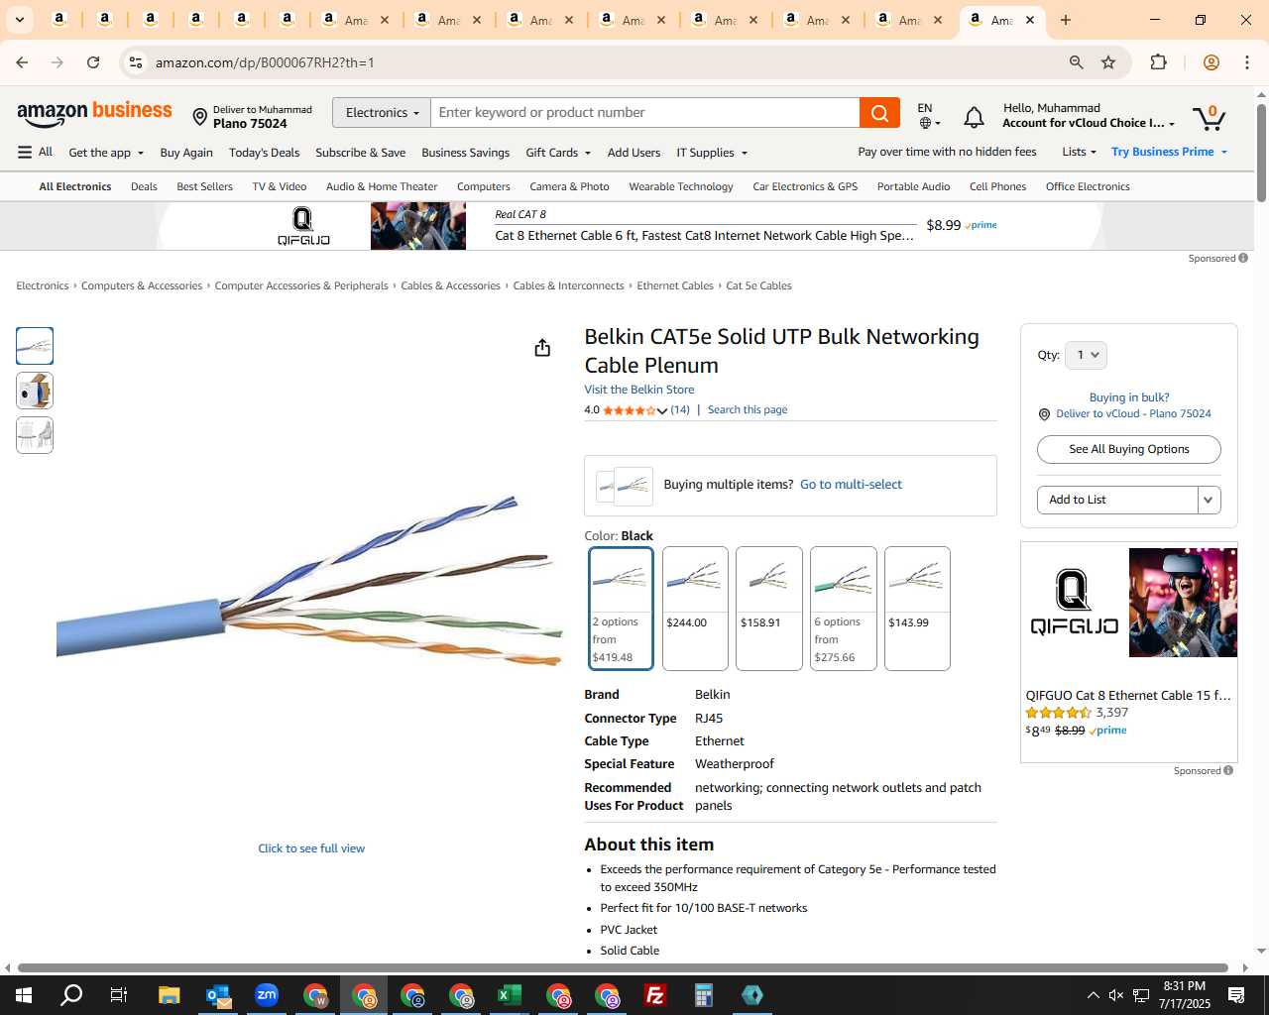The width and height of the screenshot is (1269, 1015).
Task: Open Calculator from the taskbar
Action: [x=704, y=995]
